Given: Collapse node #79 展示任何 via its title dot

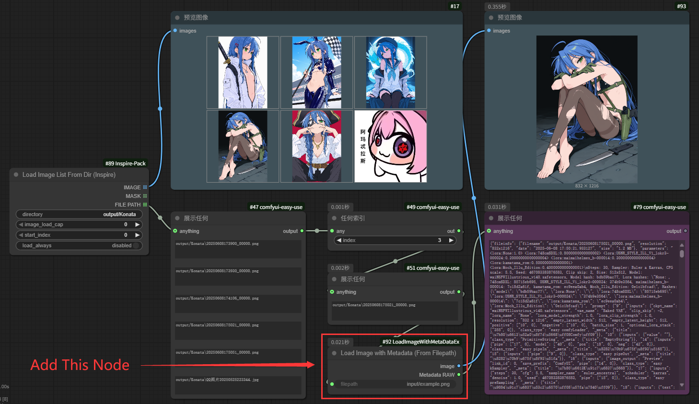Looking at the screenshot, I should 491,219.
